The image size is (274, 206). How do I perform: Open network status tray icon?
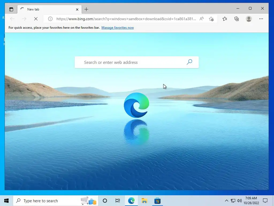[x=233, y=201]
